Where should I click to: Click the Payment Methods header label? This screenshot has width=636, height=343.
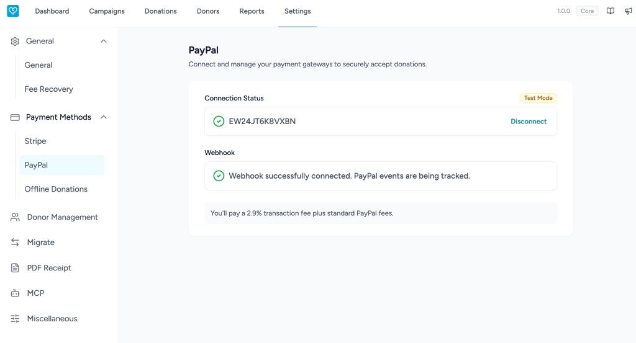tap(58, 117)
